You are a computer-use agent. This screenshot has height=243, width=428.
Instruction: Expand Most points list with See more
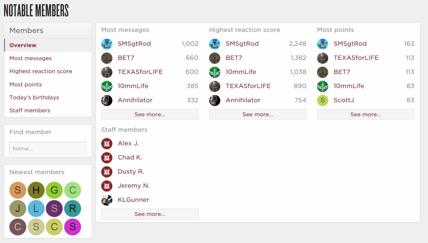(x=366, y=114)
